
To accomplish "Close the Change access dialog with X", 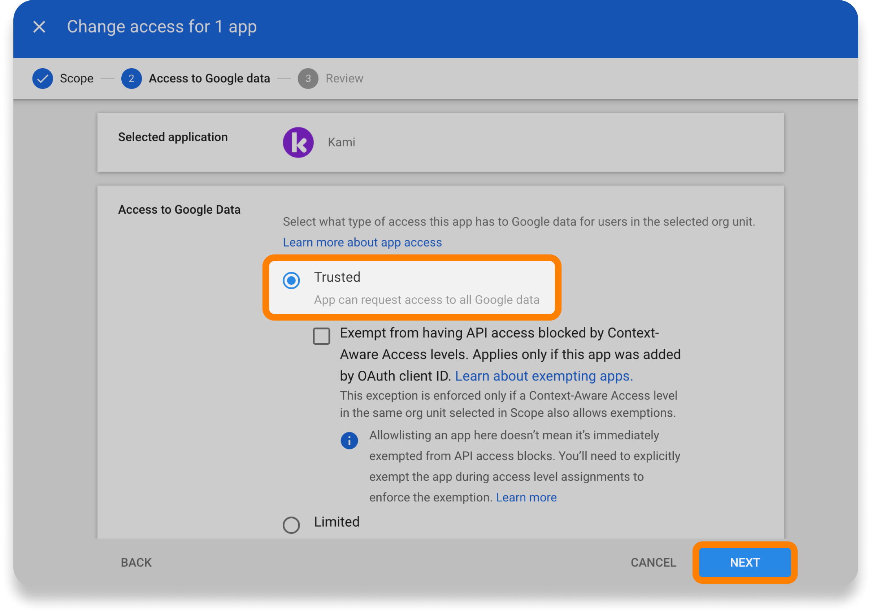I will [x=39, y=27].
